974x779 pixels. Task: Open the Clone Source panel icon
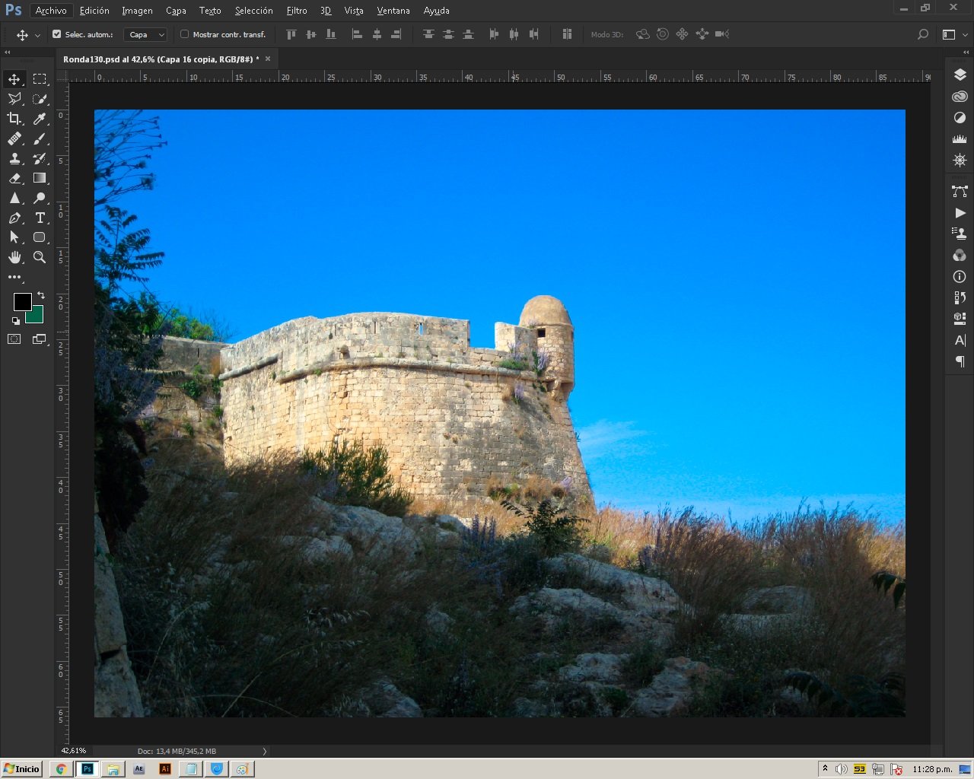pos(960,234)
